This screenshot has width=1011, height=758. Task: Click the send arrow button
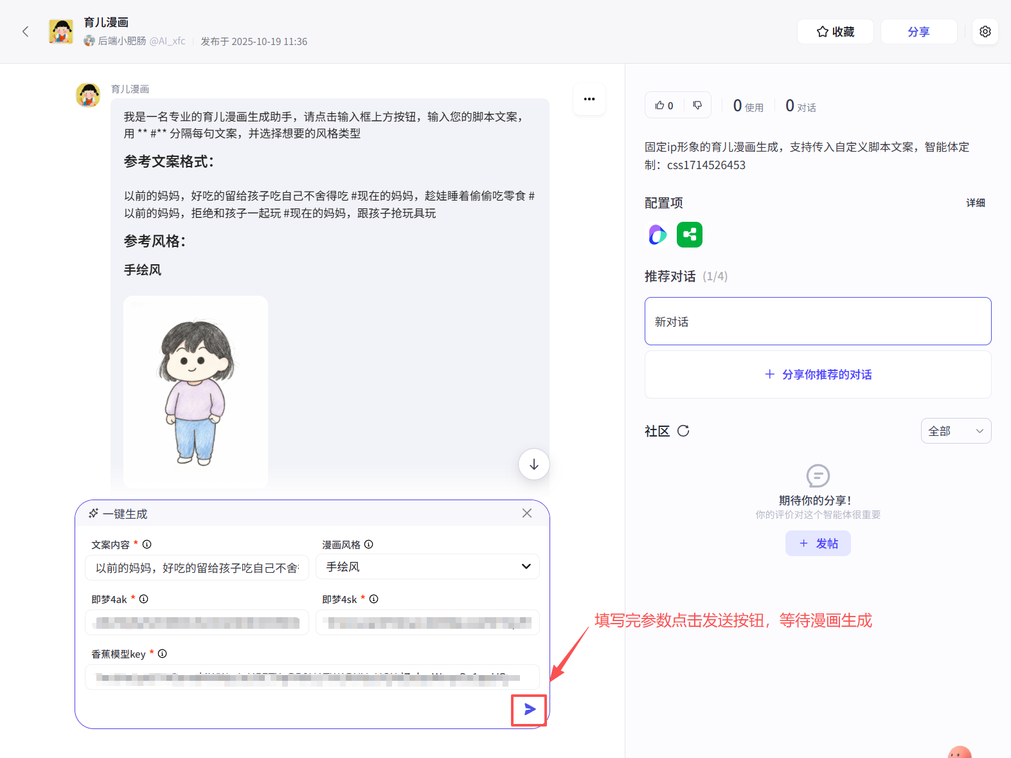[x=529, y=710]
